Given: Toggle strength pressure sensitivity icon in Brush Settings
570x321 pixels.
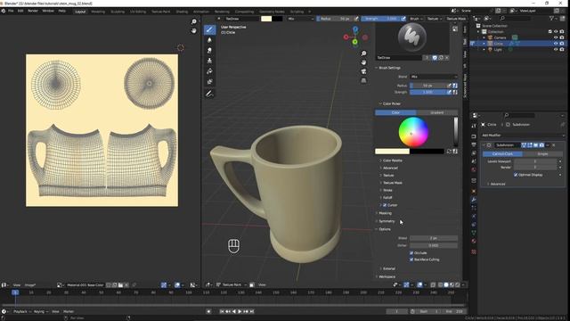Looking at the screenshot, I should 449,92.
